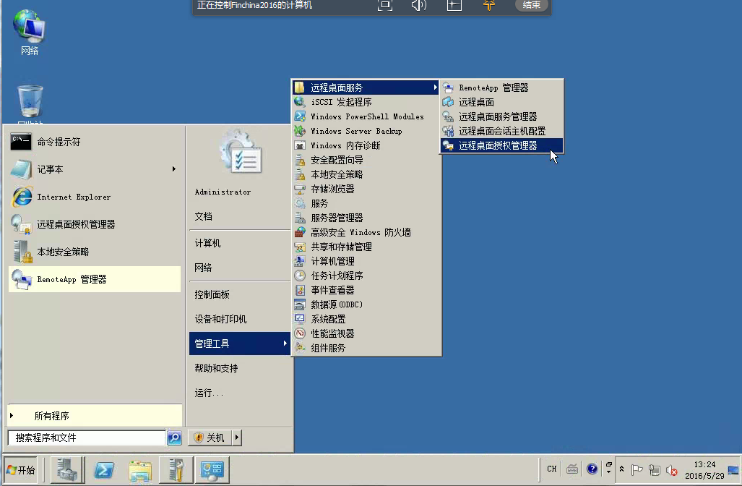742x486 pixels.
Task: Open iSCSI 发起程序
Action: tap(366, 102)
